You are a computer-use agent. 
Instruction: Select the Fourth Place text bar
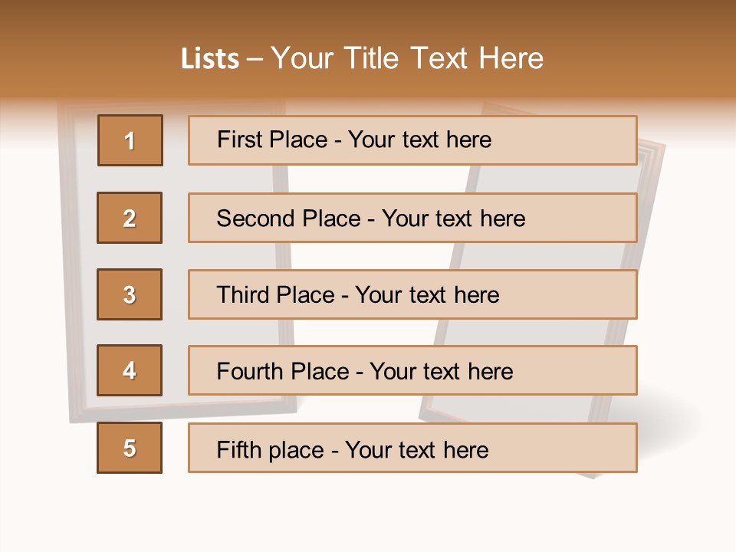pos(412,371)
